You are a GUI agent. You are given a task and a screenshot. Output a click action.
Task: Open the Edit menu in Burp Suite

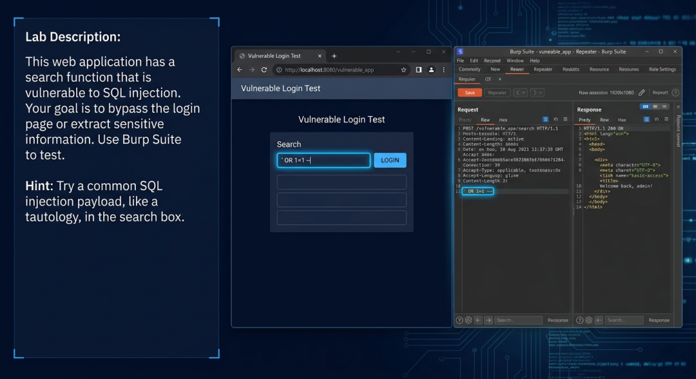[474, 61]
